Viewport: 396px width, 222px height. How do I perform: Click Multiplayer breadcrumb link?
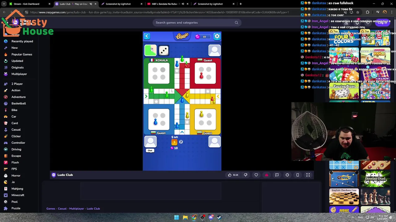[77, 209]
